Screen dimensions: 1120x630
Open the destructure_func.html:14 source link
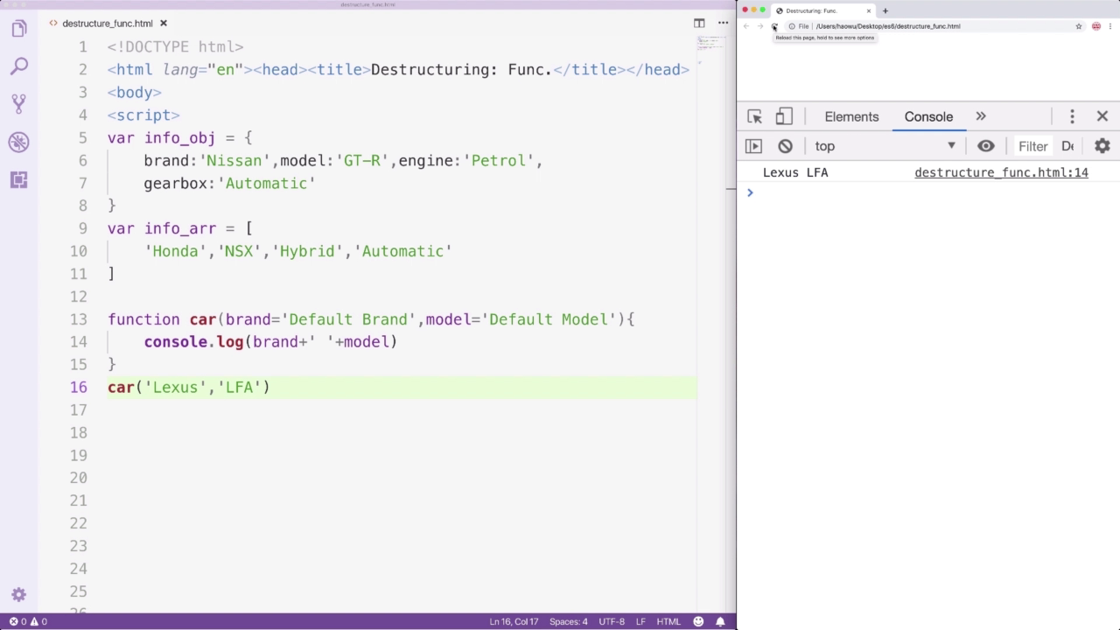click(1001, 172)
